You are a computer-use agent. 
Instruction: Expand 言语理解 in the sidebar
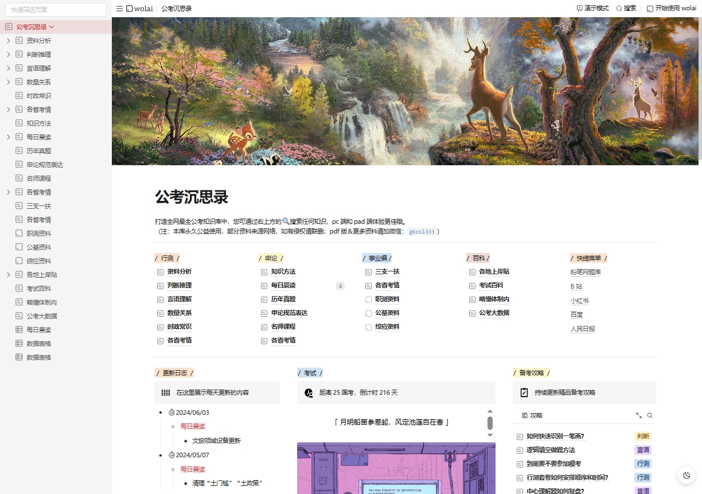pos(8,68)
